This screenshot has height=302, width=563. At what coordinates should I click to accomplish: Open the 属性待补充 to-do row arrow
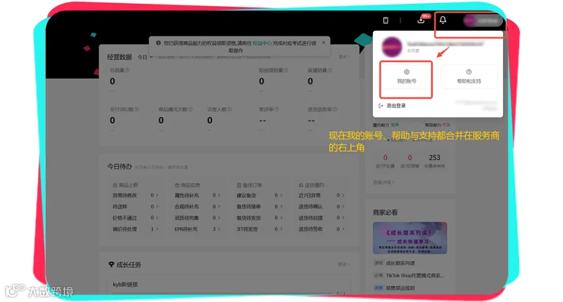pyautogui.click(x=219, y=195)
